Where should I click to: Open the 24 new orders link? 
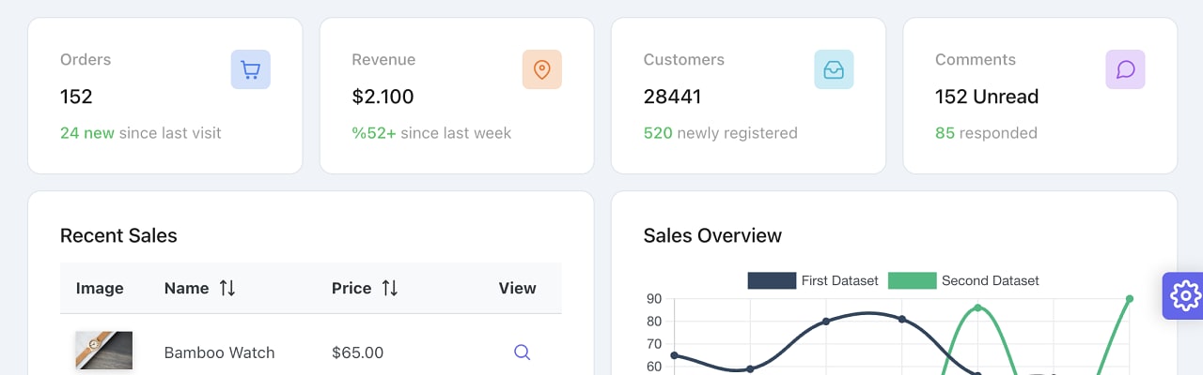click(x=87, y=133)
